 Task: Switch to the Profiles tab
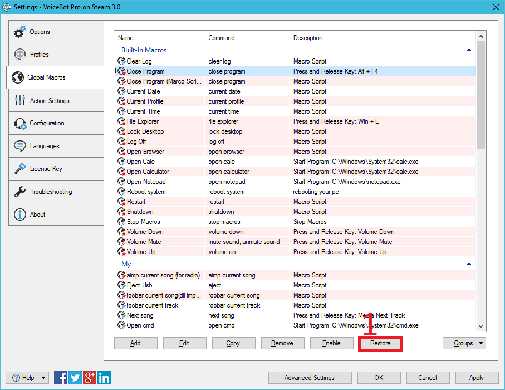point(56,55)
